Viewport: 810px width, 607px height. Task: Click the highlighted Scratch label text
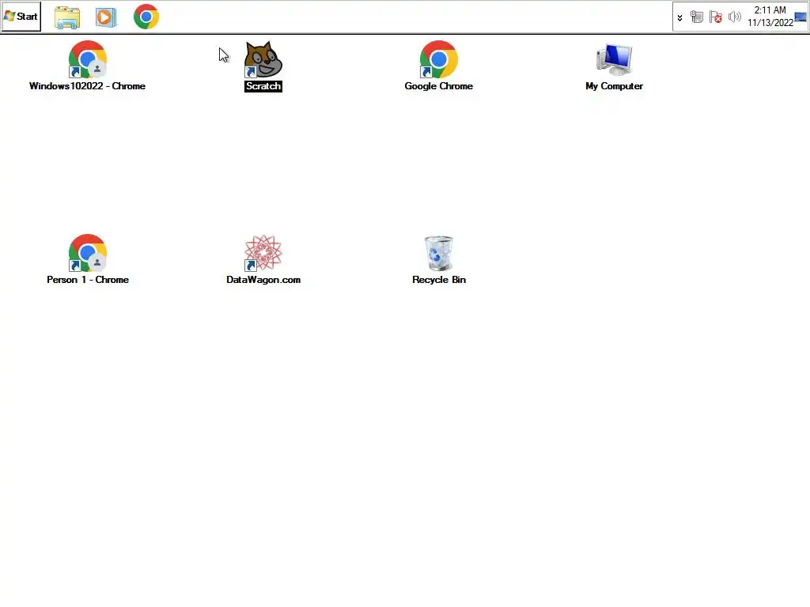tap(263, 86)
